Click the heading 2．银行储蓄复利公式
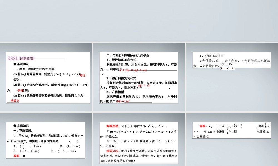This screenshot has width=278, height=166. pos(121,78)
